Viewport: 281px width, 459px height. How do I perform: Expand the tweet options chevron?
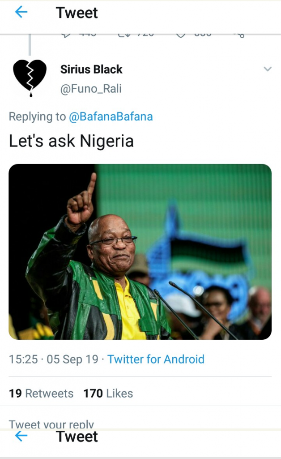268,69
